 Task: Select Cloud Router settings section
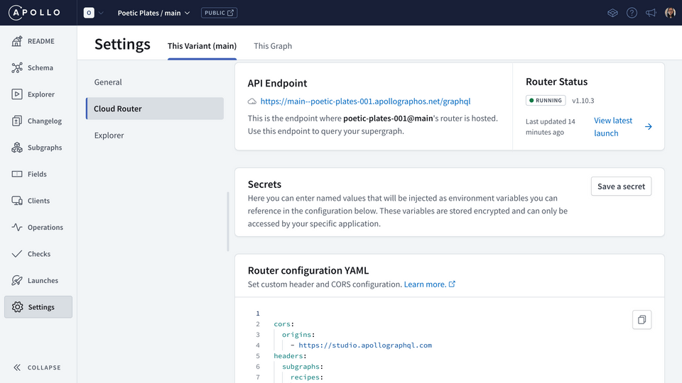155,109
